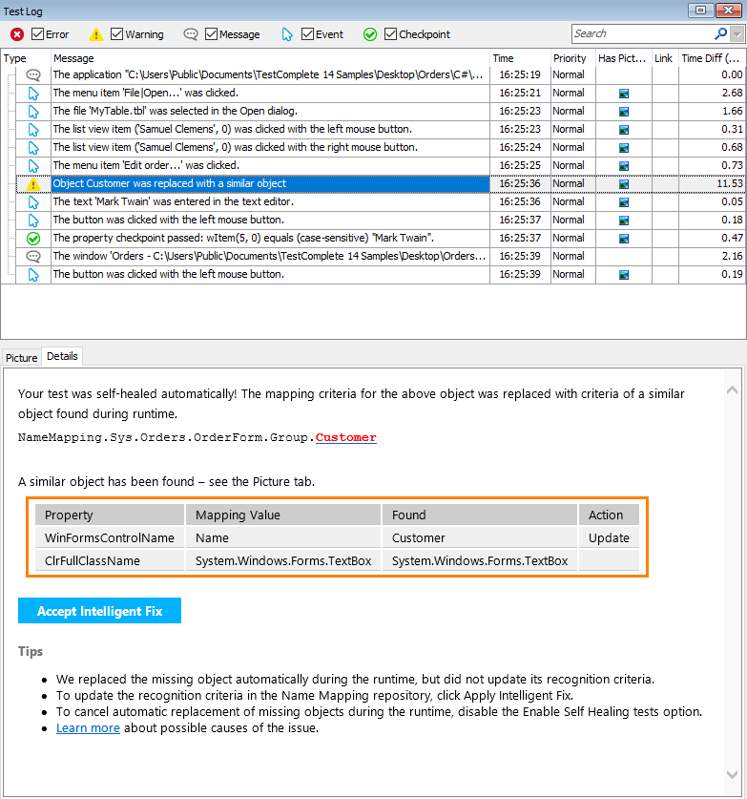Click green checkmark icon of property checkpoint row
This screenshot has height=799, width=747.
33,239
